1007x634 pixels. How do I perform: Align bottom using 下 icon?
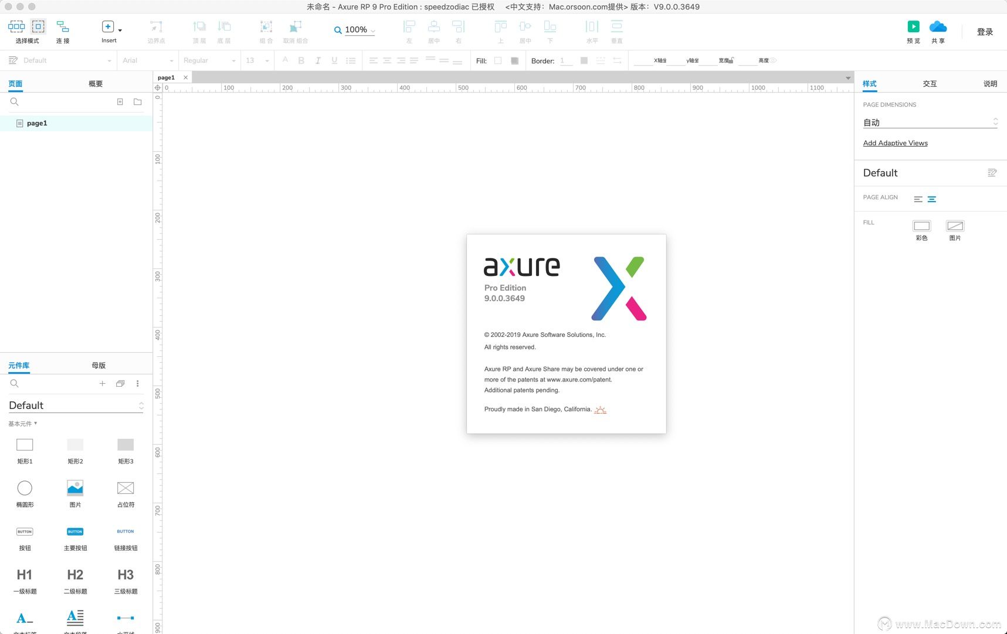click(550, 26)
